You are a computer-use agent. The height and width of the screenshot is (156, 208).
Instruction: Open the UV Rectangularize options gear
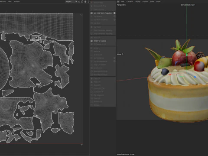tap(114, 61)
